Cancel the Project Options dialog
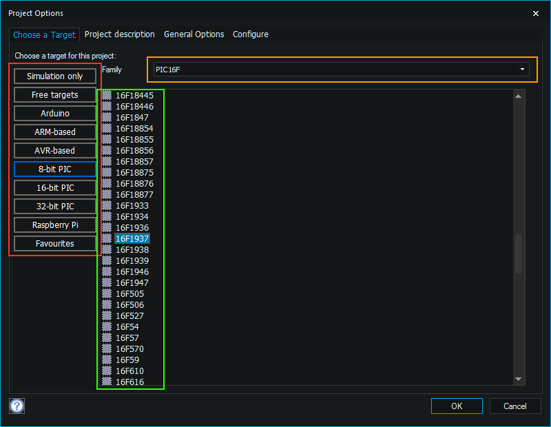 click(514, 406)
